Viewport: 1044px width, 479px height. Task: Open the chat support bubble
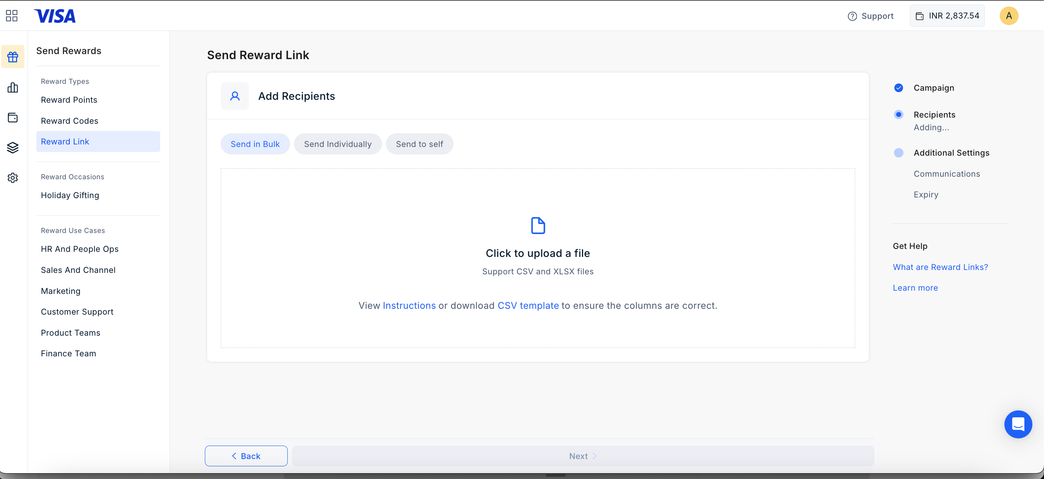pos(1017,424)
